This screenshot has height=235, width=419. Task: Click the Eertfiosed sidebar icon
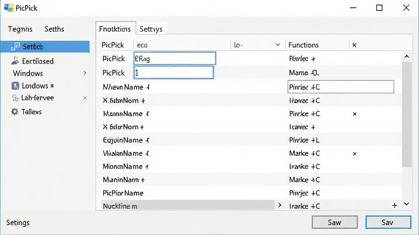[15, 61]
